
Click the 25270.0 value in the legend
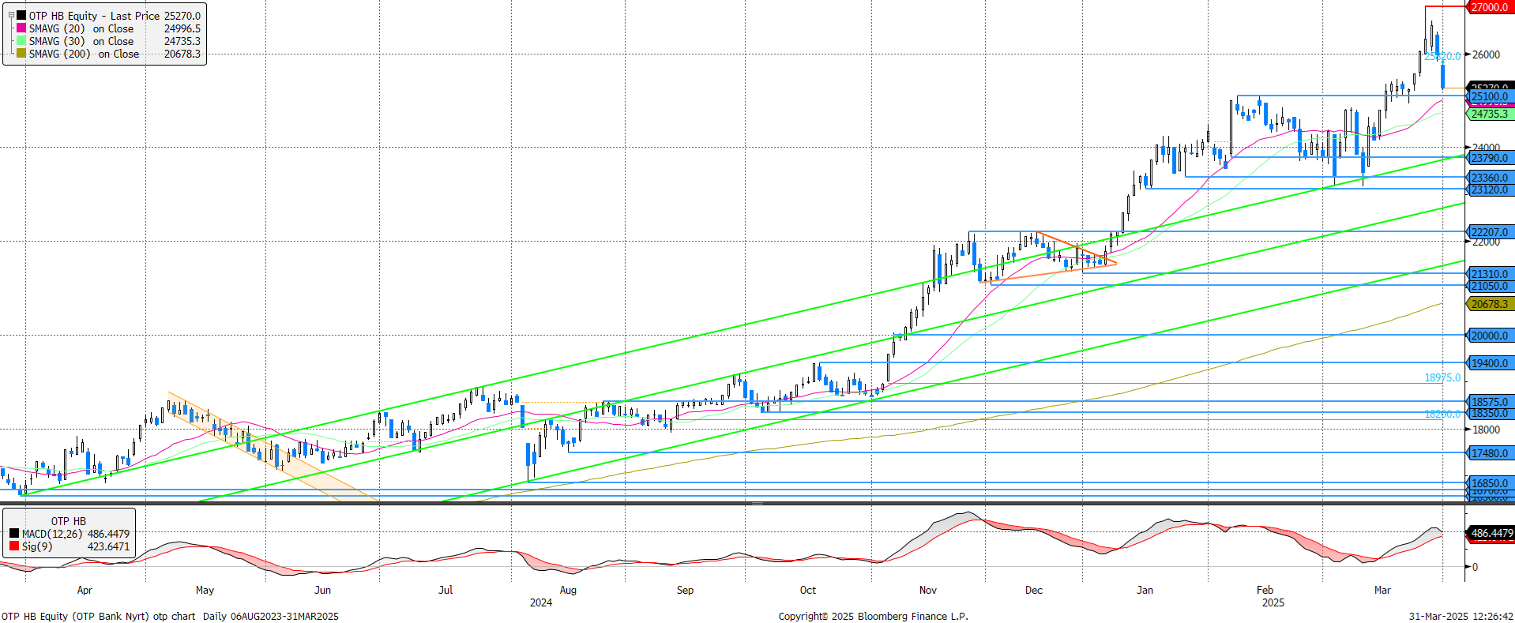coord(182,16)
